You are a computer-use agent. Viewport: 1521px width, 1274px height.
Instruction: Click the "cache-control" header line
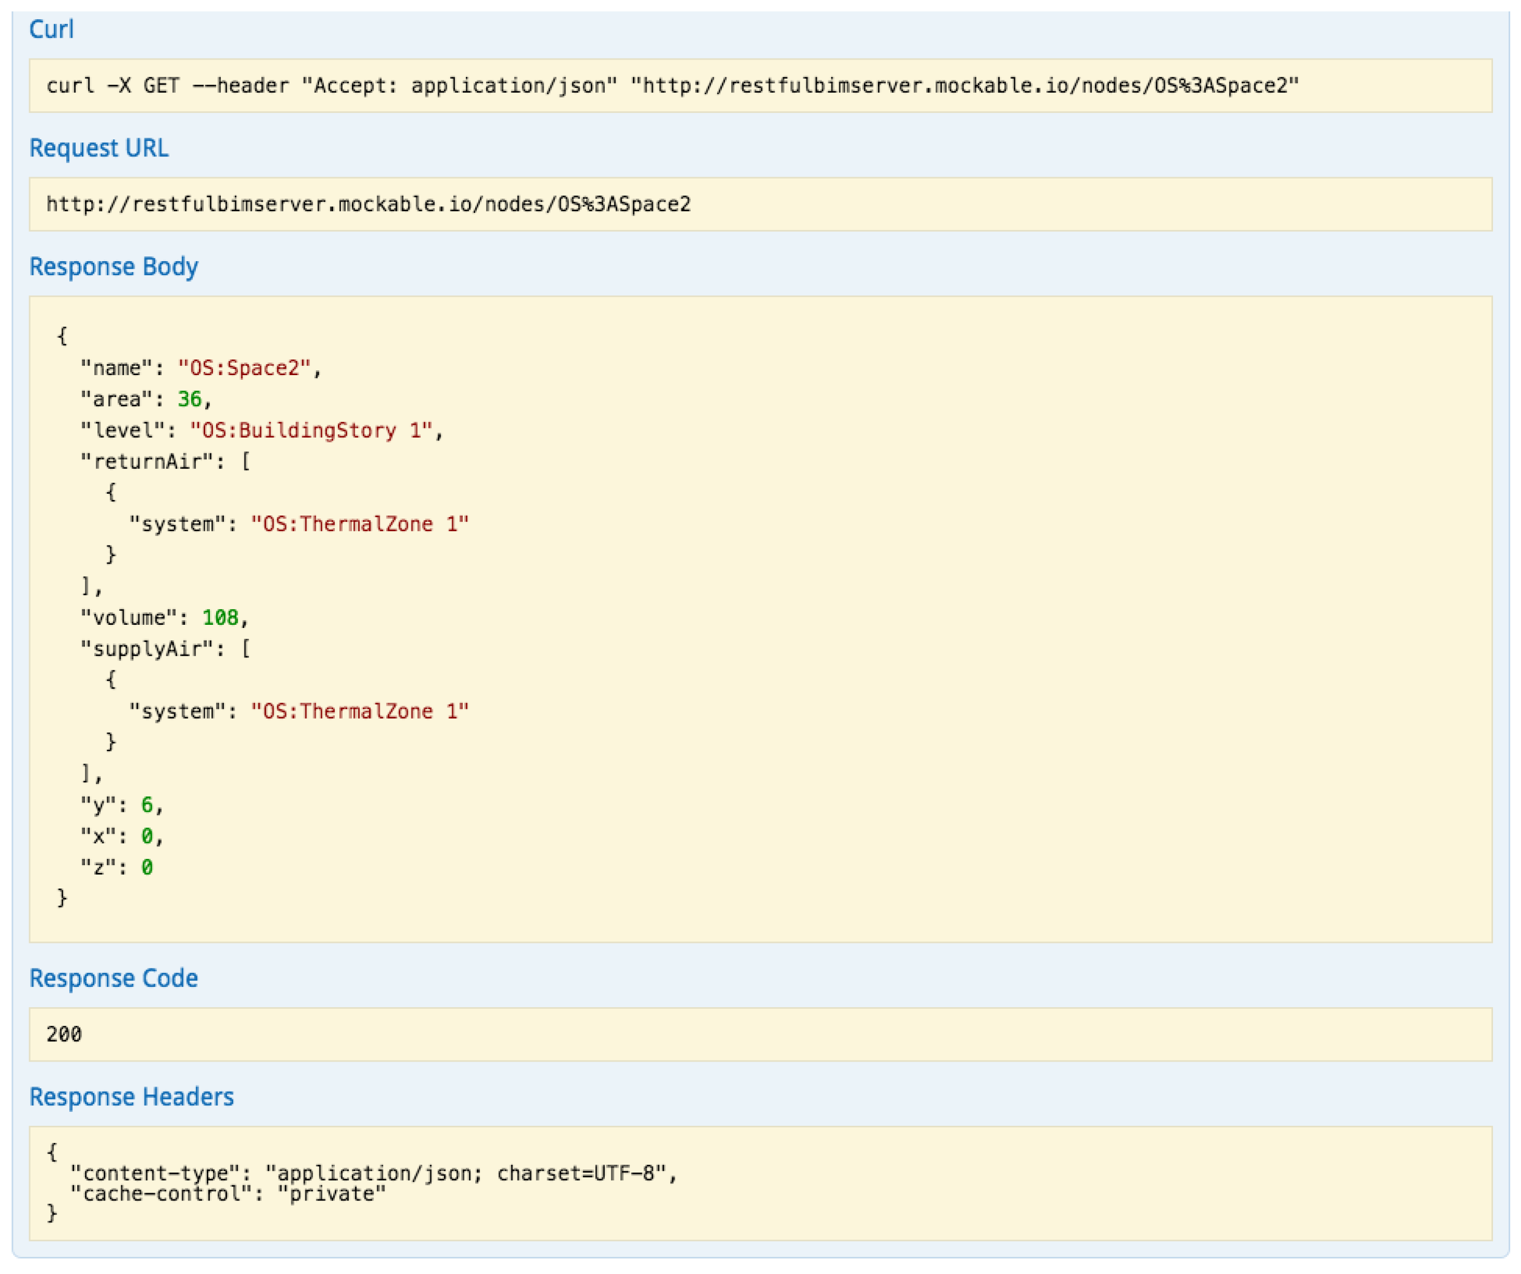[x=228, y=1194]
